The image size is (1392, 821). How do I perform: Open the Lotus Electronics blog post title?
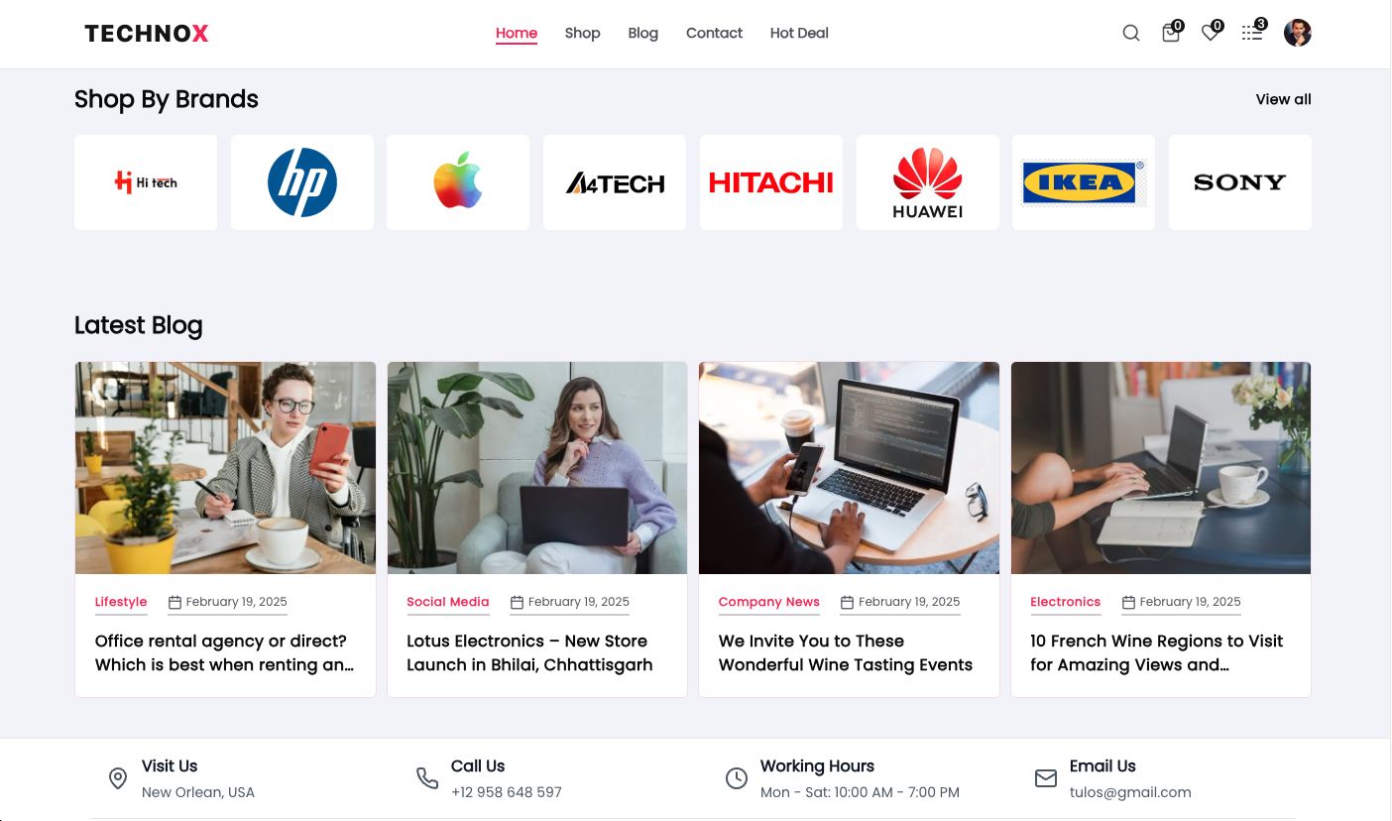[529, 652]
